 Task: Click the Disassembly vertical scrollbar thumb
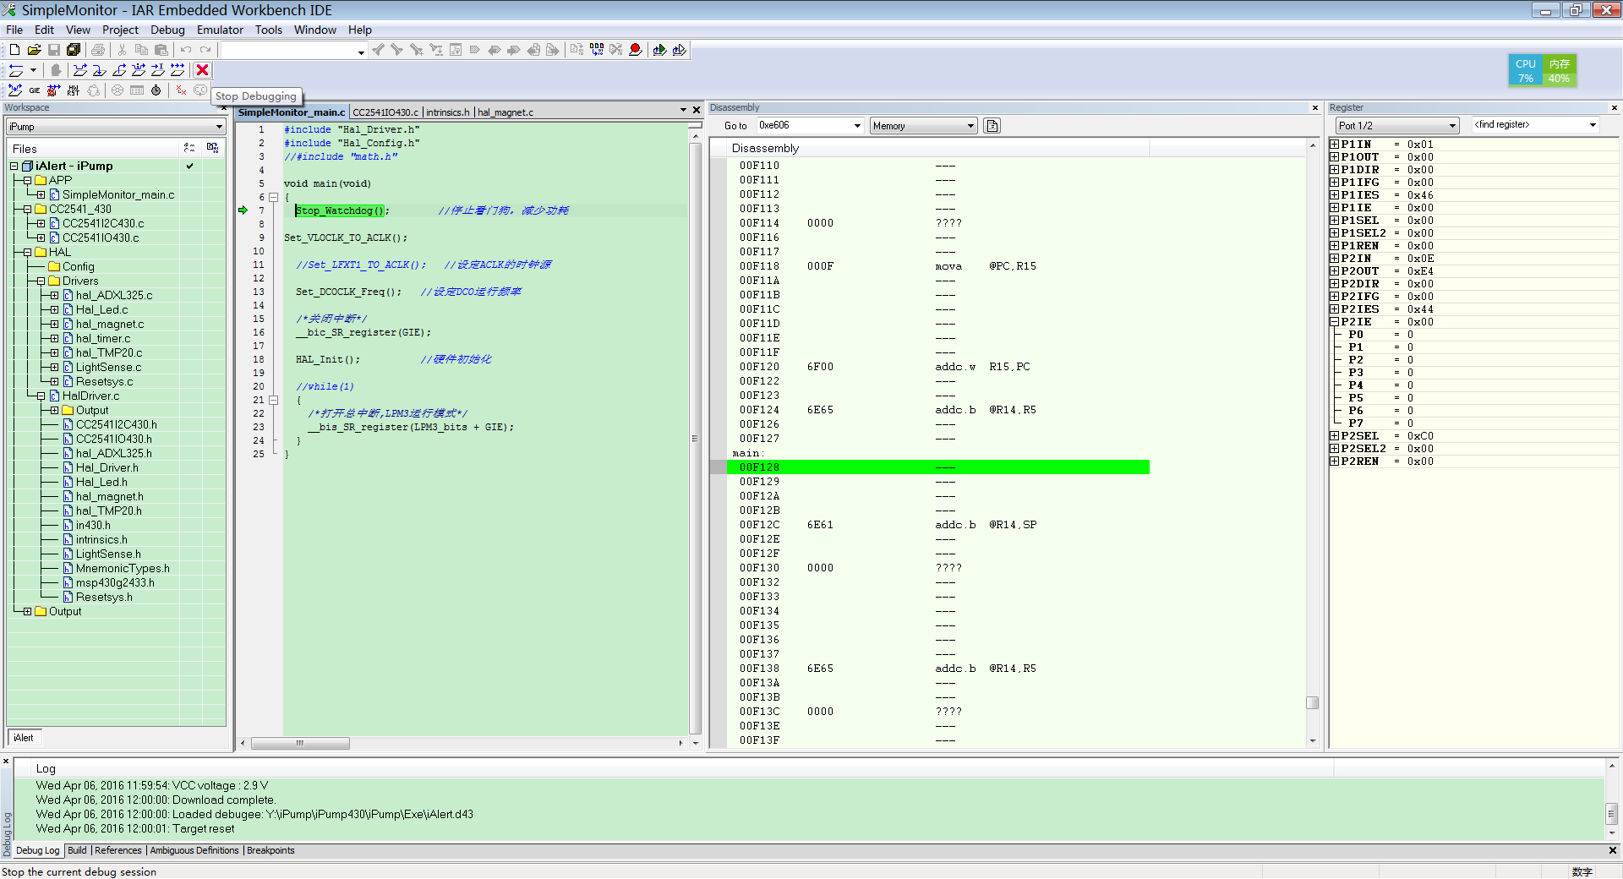tap(1312, 702)
